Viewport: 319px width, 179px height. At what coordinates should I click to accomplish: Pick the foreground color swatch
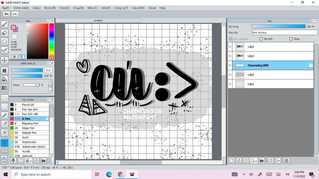coord(13,27)
